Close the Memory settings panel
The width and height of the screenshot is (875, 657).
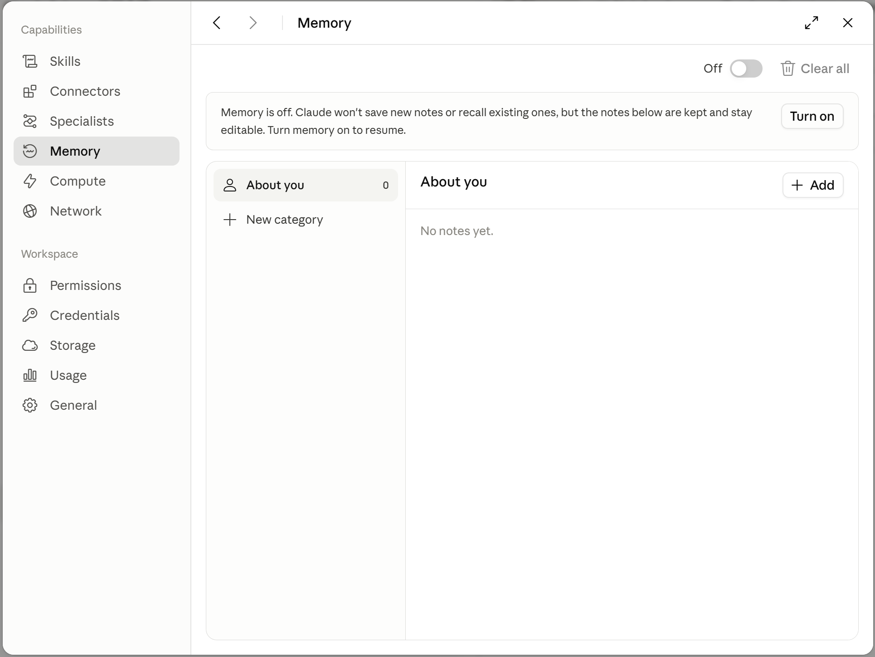pos(848,23)
